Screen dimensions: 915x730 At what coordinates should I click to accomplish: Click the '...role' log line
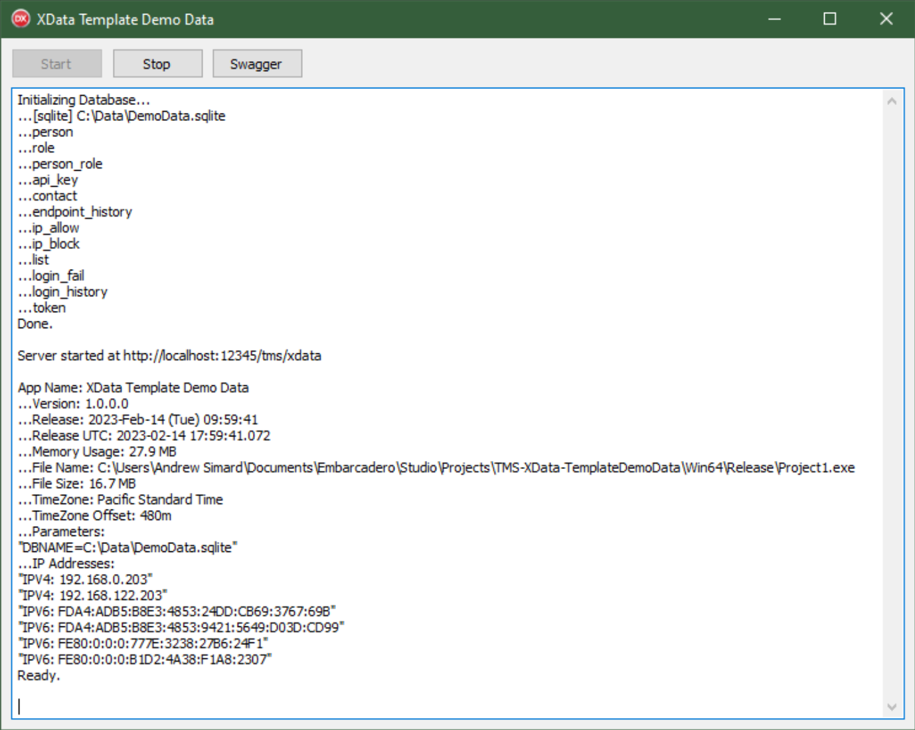pos(36,147)
